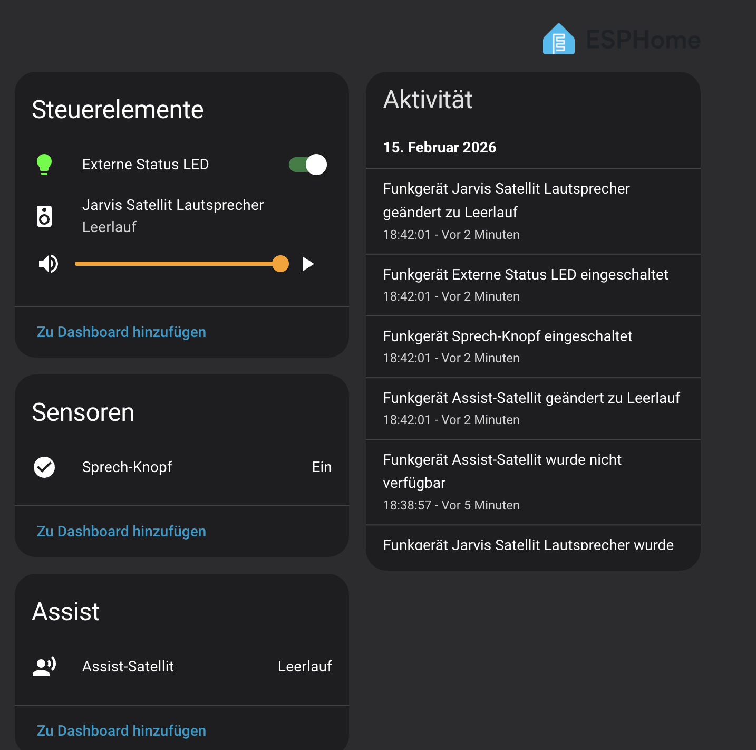Open the Externe Status LED entity
The height and width of the screenshot is (750, 756).
click(146, 165)
